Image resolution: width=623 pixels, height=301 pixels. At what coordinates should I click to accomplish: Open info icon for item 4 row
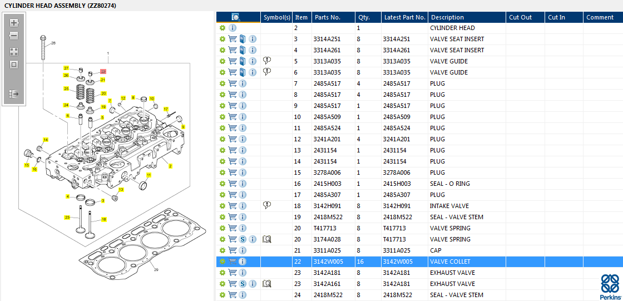(x=253, y=50)
